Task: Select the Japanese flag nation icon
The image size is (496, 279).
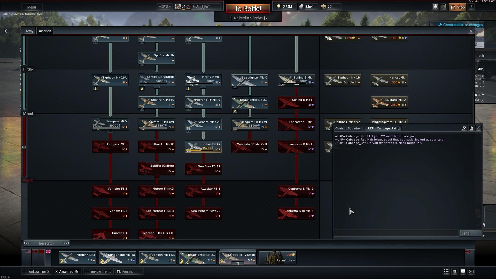Action: click(468, 252)
